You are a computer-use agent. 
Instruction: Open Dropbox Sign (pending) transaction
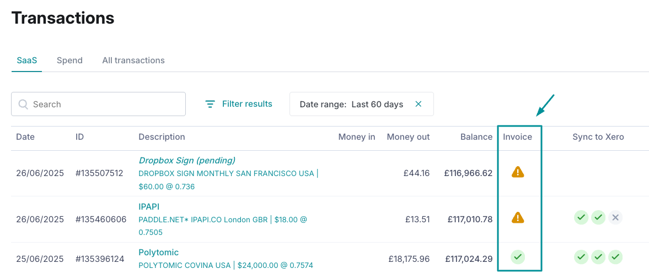pyautogui.click(x=187, y=160)
